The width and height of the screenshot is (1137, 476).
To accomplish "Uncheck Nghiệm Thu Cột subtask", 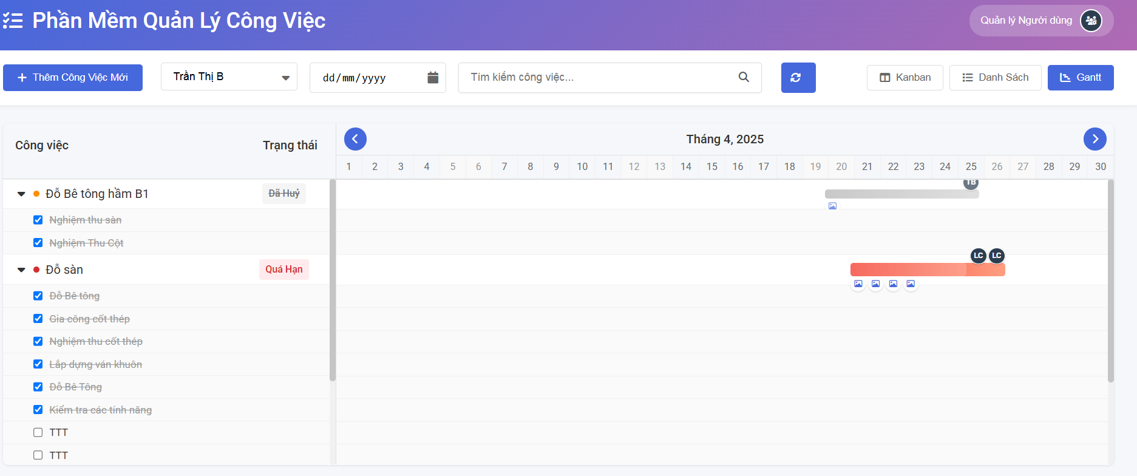I will [38, 243].
